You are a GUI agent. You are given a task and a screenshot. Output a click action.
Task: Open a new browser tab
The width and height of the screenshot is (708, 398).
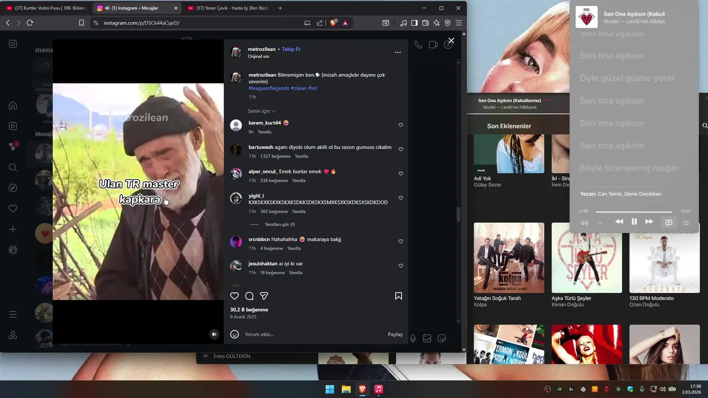click(280, 8)
